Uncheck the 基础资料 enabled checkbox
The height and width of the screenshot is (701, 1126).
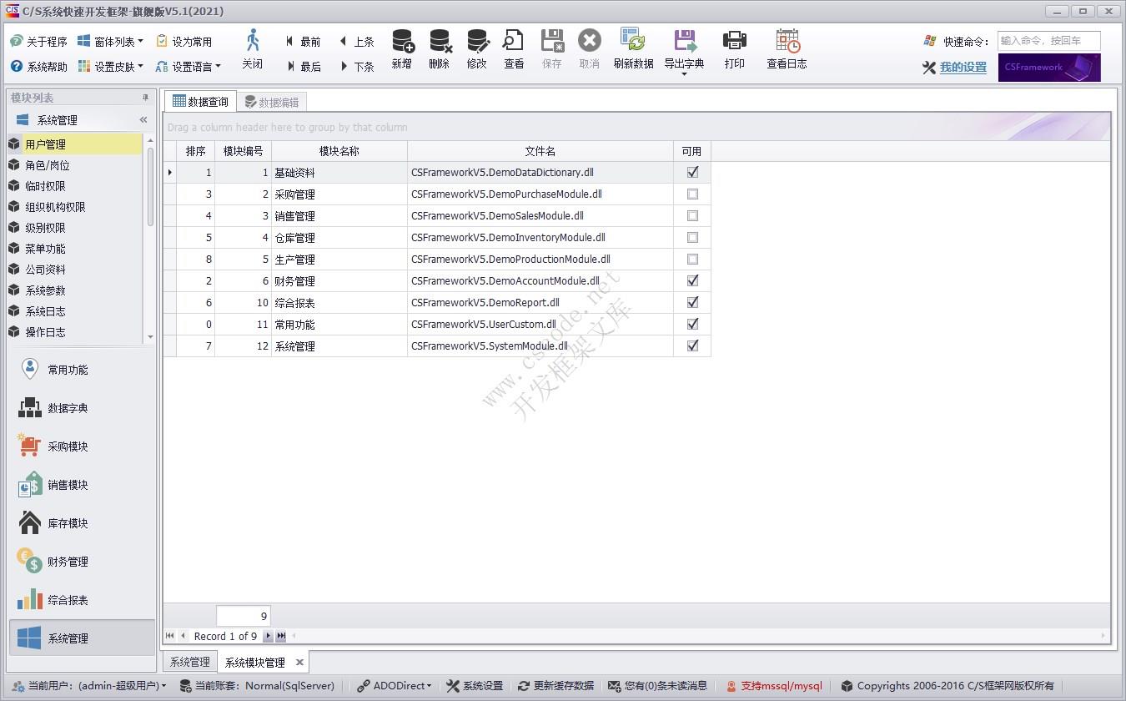pyautogui.click(x=692, y=172)
